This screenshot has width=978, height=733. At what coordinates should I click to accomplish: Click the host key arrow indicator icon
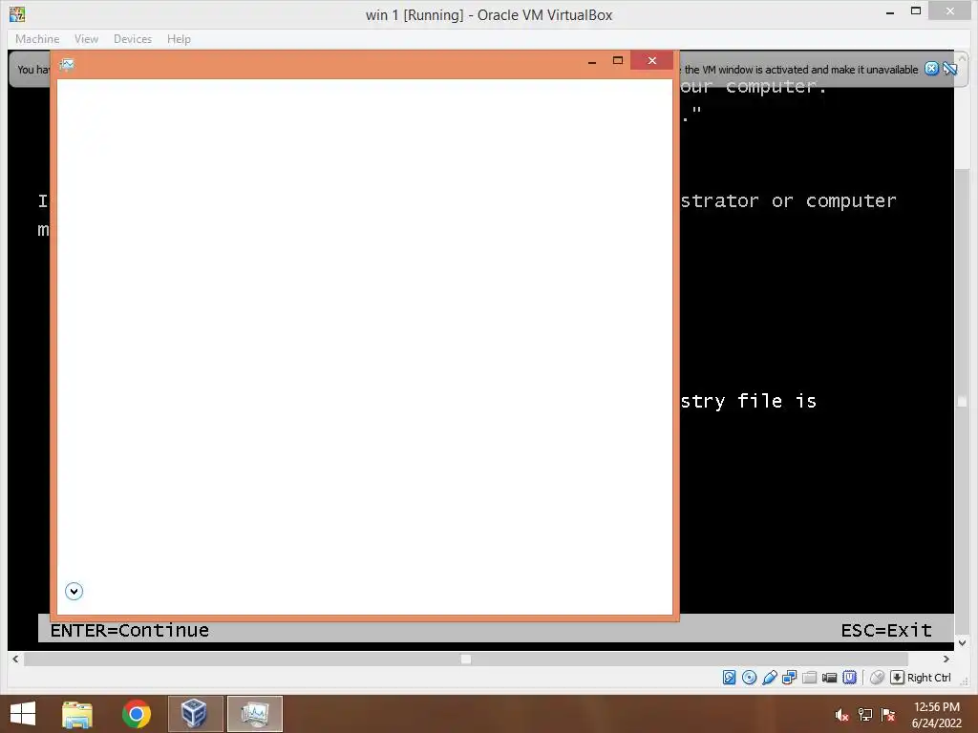[897, 678]
